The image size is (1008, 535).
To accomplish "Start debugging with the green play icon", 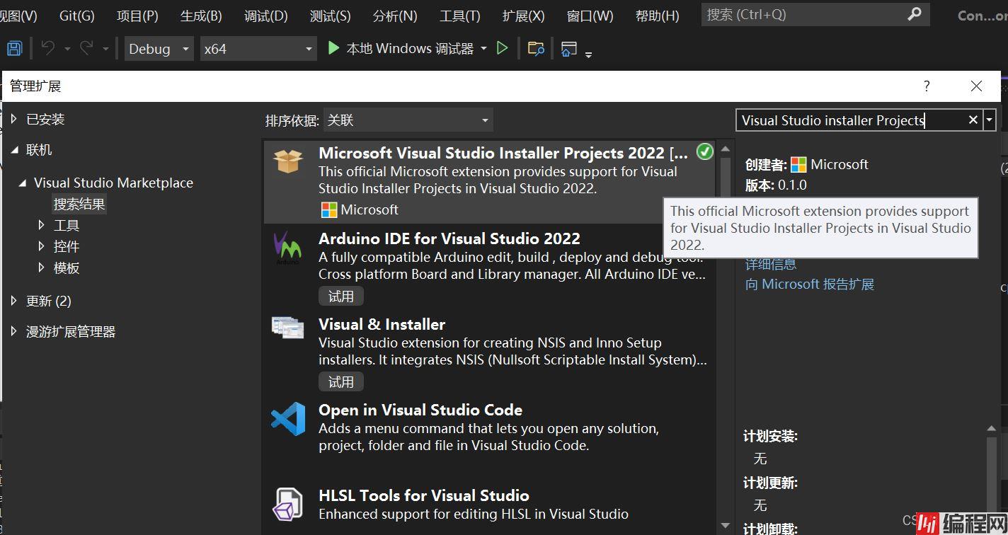I will coord(333,48).
